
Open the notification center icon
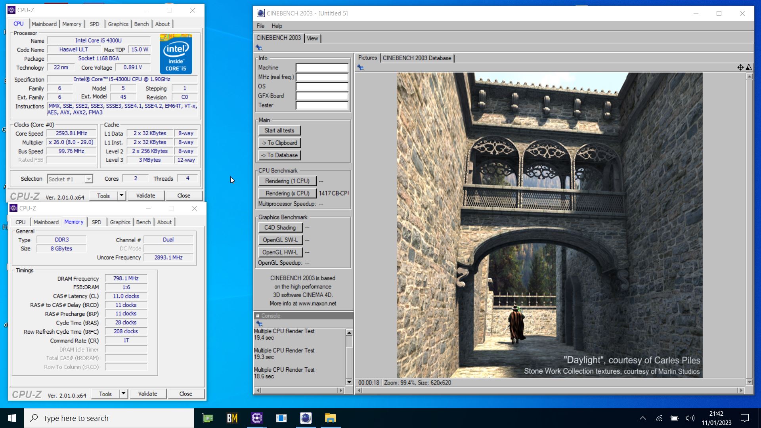[x=745, y=418]
